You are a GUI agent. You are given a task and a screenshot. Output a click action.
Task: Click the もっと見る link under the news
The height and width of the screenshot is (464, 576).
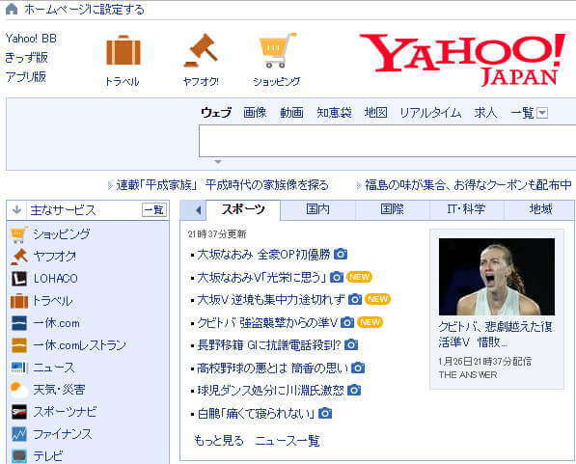pos(219,440)
